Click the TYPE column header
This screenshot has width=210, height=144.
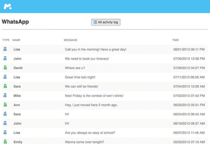[6, 40]
